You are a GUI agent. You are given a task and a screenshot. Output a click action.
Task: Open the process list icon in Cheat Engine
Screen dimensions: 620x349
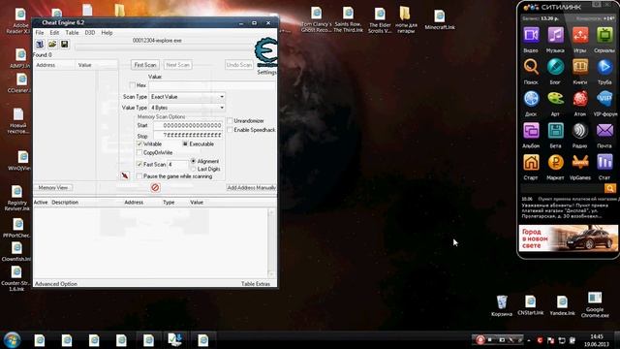point(40,44)
